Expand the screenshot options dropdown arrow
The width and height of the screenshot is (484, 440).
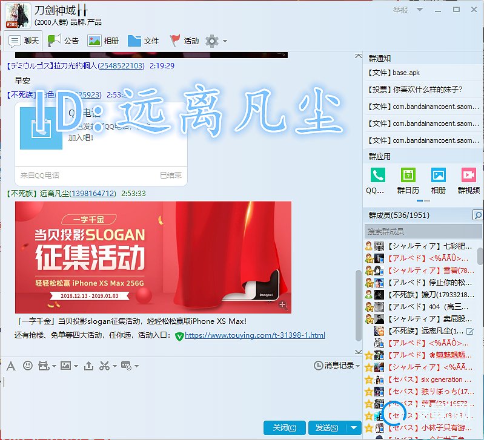click(x=114, y=366)
